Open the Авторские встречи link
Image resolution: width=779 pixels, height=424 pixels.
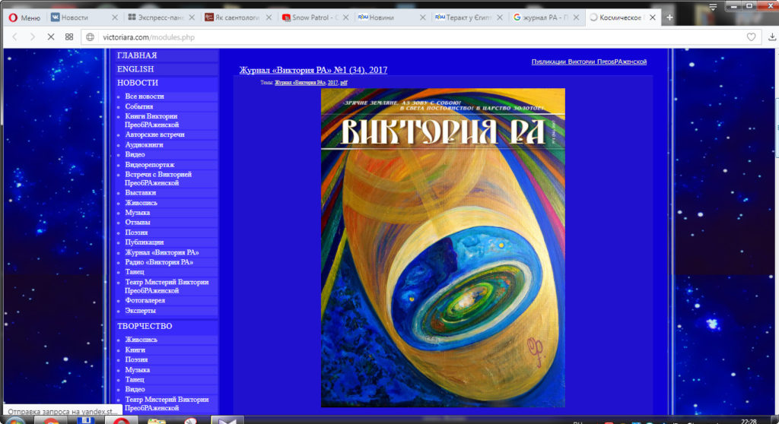[154, 134]
